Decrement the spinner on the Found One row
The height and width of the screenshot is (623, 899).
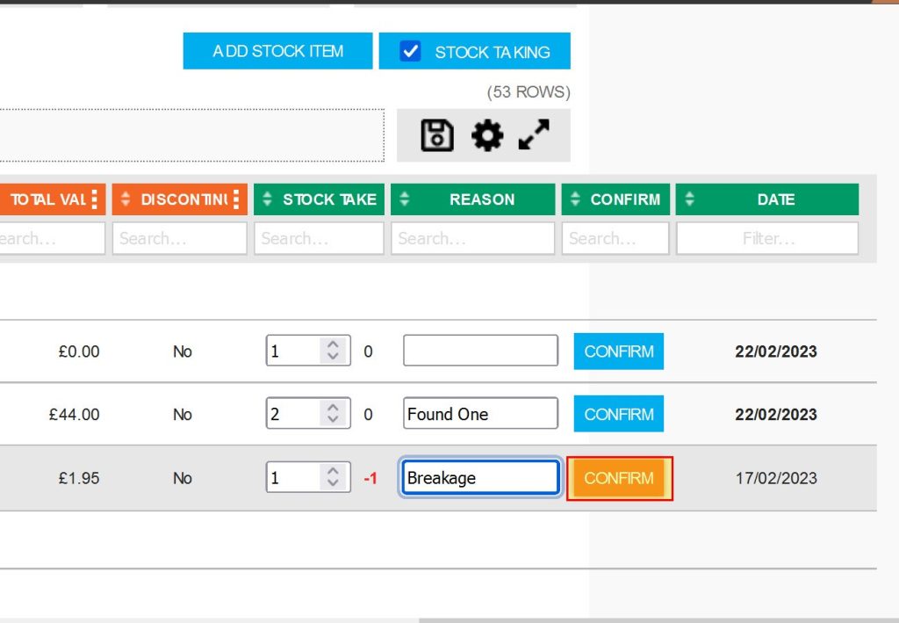pyautogui.click(x=333, y=419)
